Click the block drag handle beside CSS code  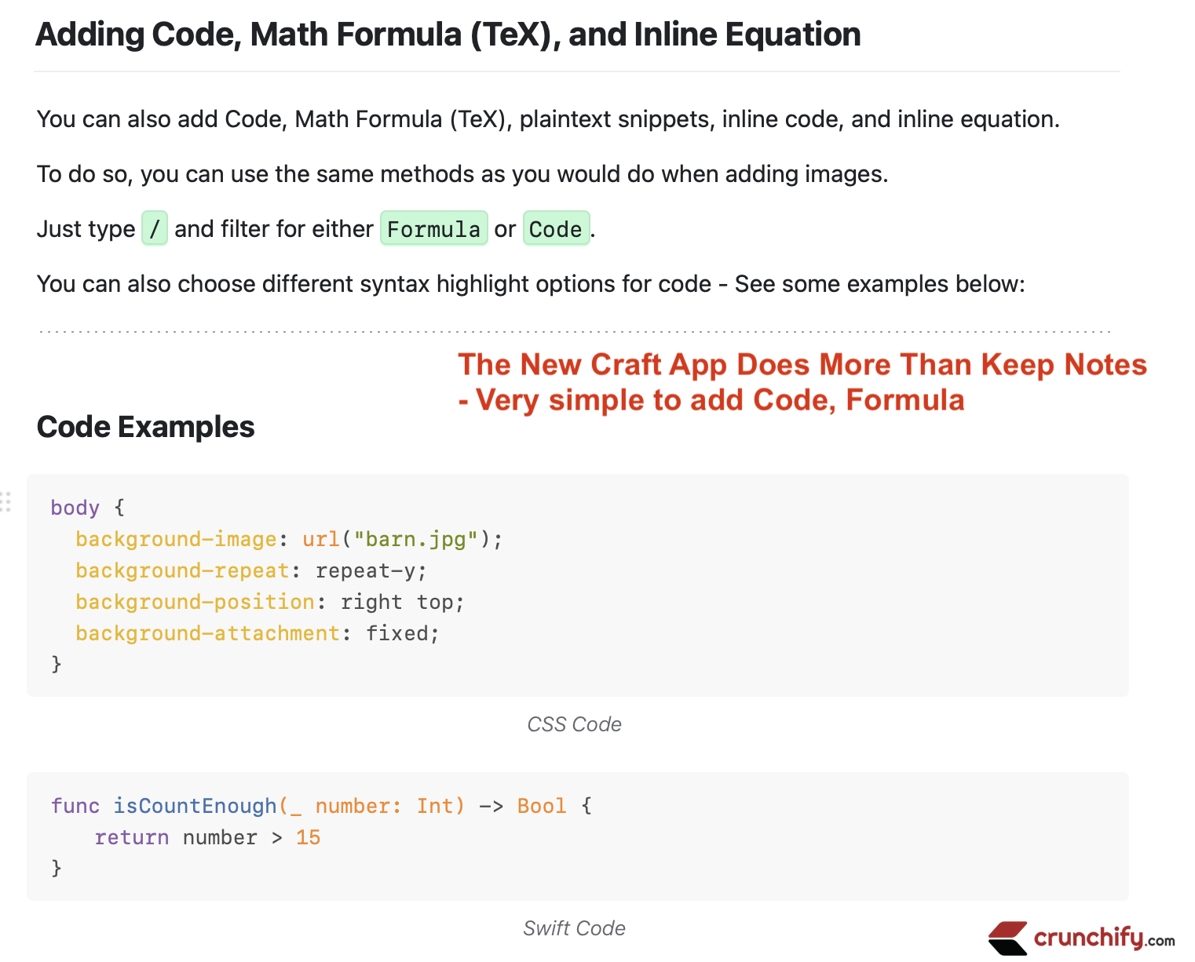tap(5, 501)
